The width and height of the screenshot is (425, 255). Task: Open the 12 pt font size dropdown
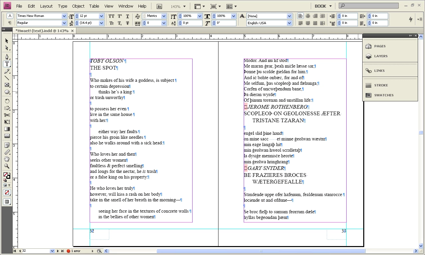[102, 16]
